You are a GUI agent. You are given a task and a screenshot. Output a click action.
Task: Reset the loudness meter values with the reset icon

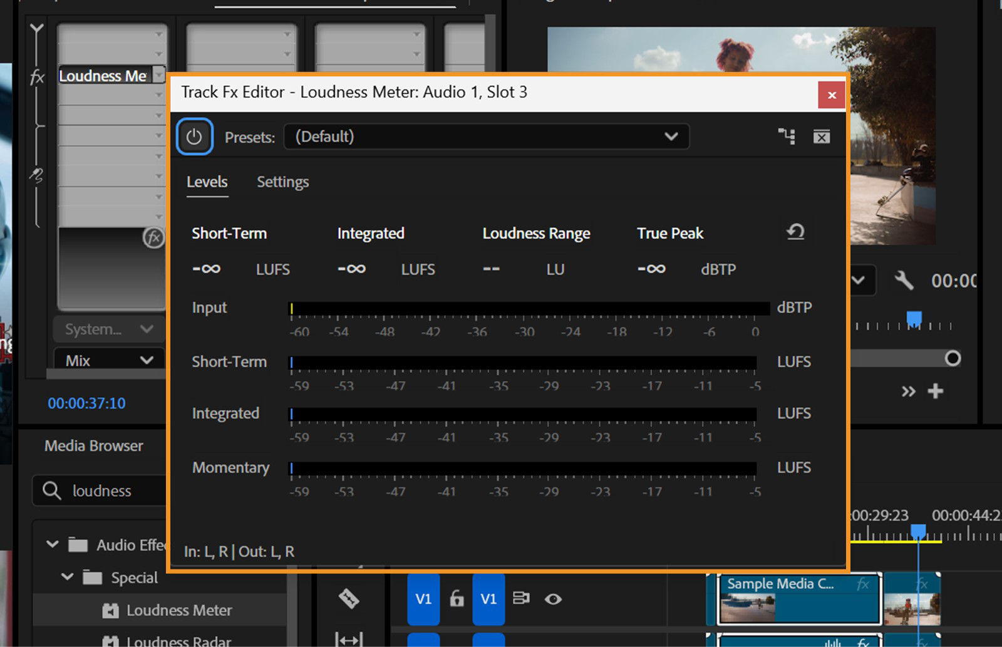(795, 232)
